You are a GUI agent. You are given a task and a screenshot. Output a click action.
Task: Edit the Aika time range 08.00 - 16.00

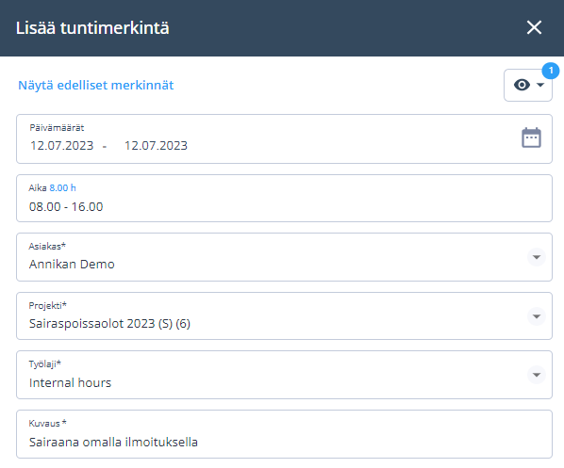click(x=284, y=199)
